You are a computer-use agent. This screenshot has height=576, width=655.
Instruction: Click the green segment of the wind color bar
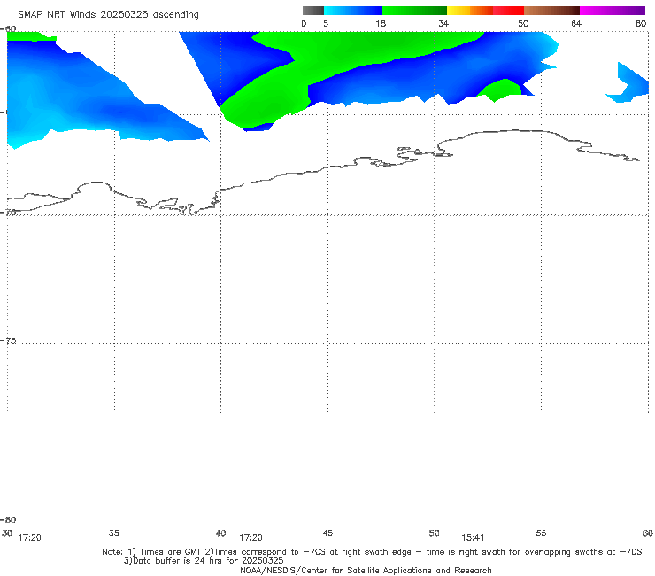(x=414, y=11)
